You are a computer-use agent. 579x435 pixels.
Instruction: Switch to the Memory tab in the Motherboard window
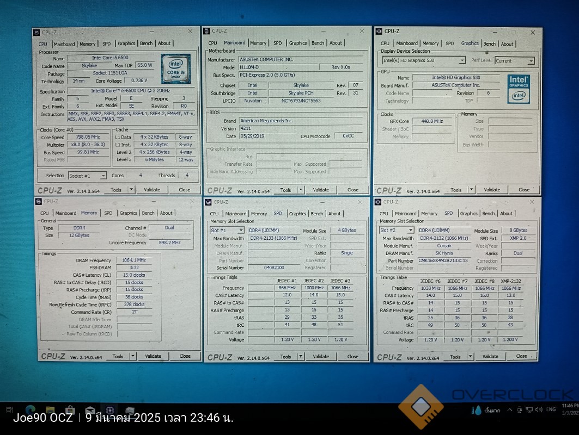[258, 43]
